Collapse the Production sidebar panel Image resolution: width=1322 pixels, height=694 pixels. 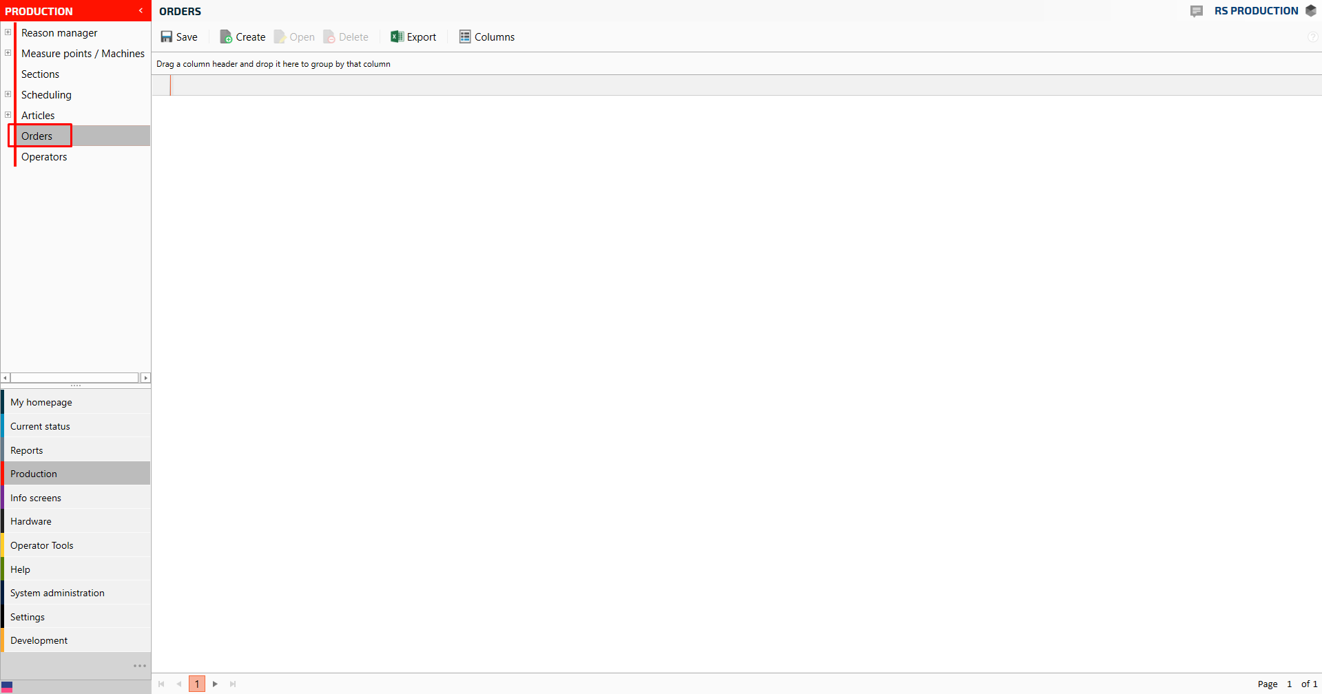(x=141, y=11)
